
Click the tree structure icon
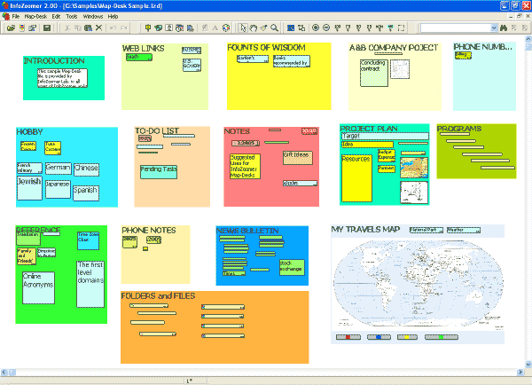[x=301, y=27]
